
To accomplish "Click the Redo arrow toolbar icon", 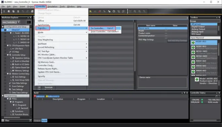I will click(x=28, y=11).
